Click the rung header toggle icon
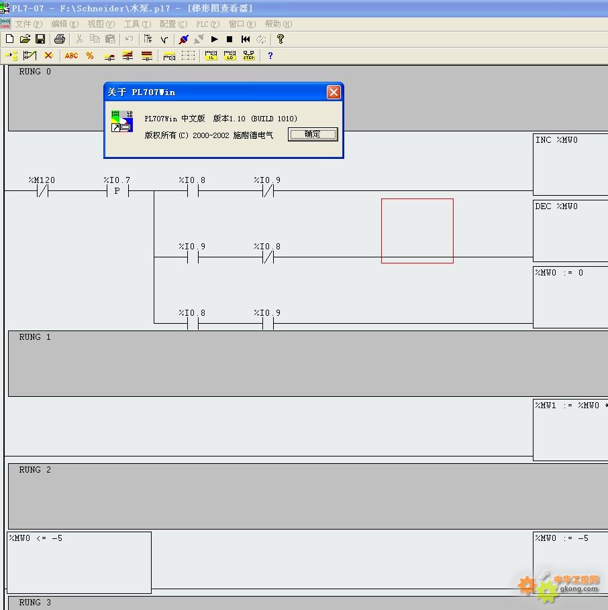The height and width of the screenshot is (610, 608). coord(169,56)
